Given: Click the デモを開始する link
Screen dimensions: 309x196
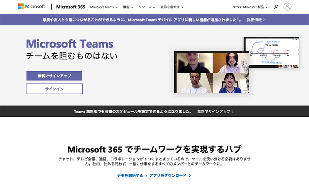Looking at the screenshot, I should (x=132, y=176).
